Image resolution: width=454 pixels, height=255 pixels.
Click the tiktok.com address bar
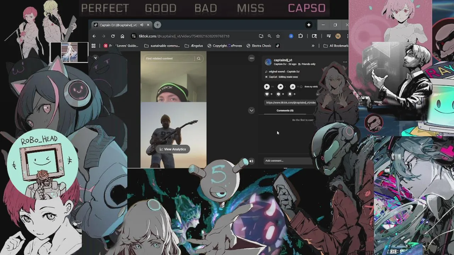184,36
